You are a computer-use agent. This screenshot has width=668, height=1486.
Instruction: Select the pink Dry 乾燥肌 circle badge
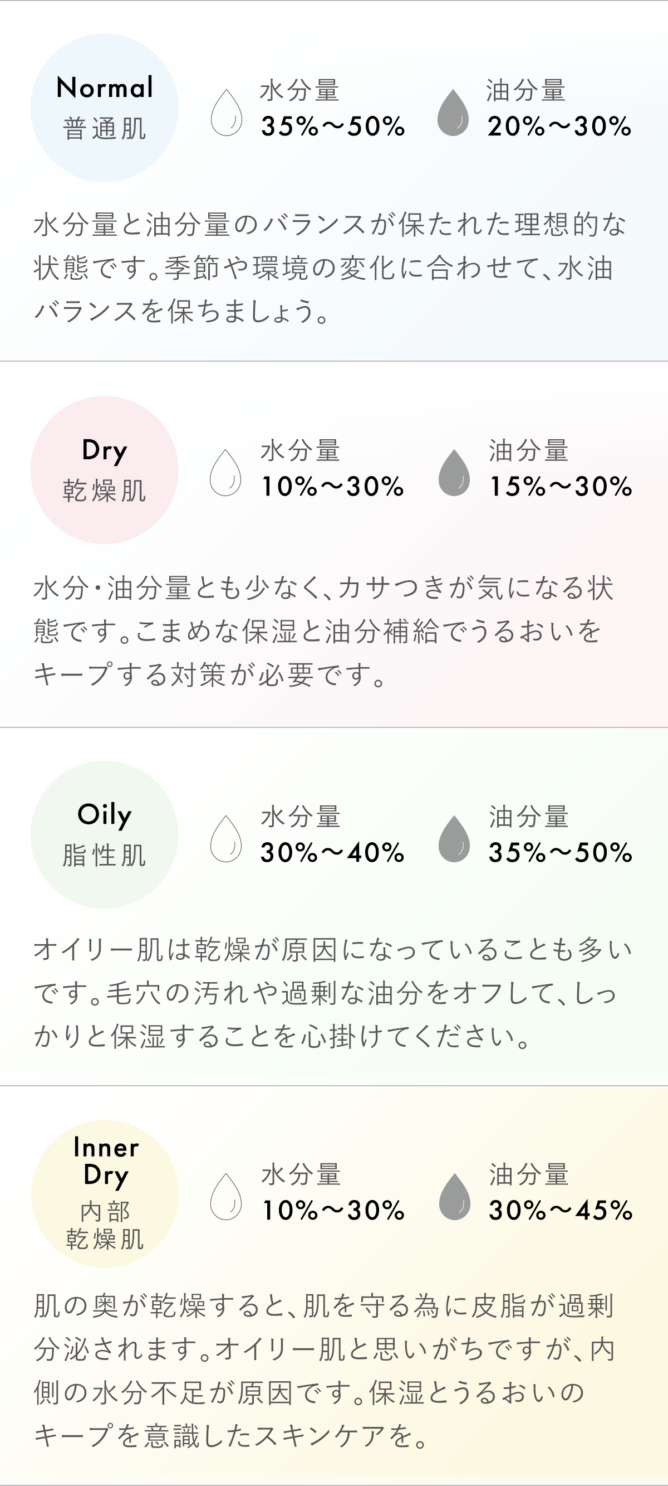point(104,469)
